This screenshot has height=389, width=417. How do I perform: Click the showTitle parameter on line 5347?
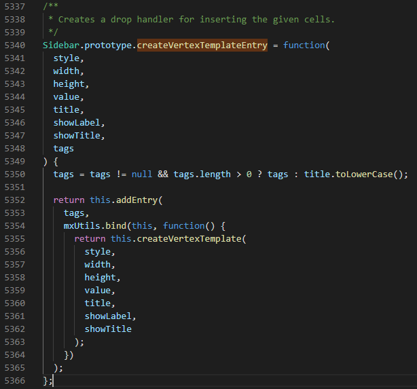tap(77, 136)
